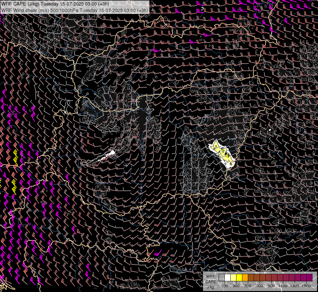Click the WRF Wind shear title line
318x292 pixels.
75,10
